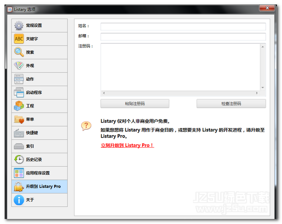The height and width of the screenshot is (224, 282).
Task: Click the 检查注册码 button
Action: pyautogui.click(x=231, y=103)
